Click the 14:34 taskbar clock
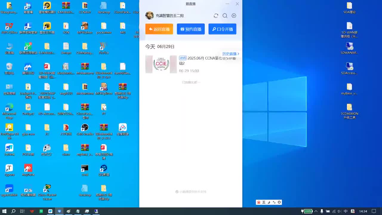Screen dimensions: 382x215 coord(363,211)
